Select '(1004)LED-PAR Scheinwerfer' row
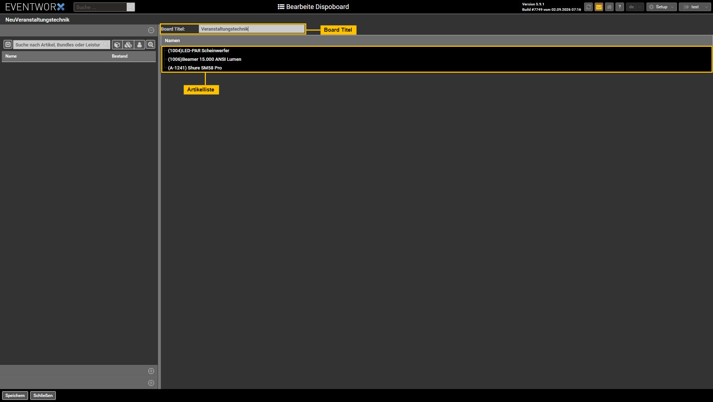 pyautogui.click(x=437, y=51)
